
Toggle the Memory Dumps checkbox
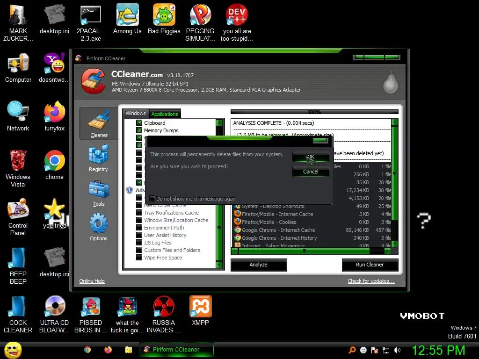point(139,130)
